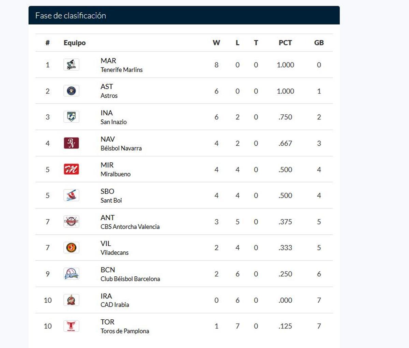This screenshot has height=348, width=409.
Task: Select the San Inazio team row
Action: 184,117
